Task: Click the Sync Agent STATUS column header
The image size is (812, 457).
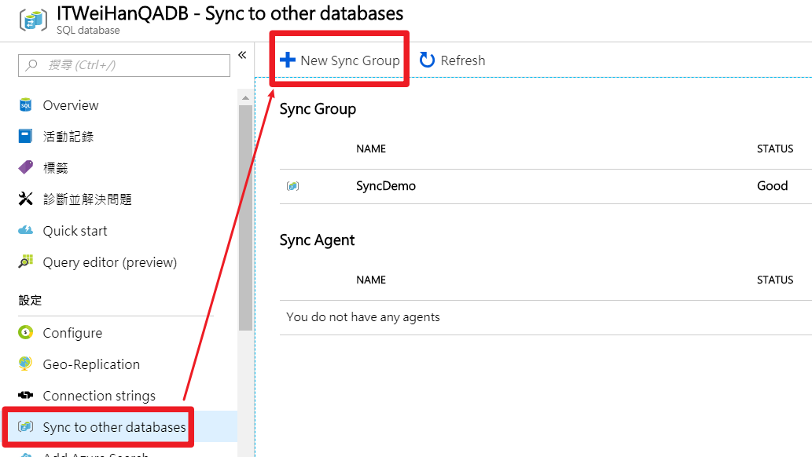Action: pyautogui.click(x=775, y=280)
